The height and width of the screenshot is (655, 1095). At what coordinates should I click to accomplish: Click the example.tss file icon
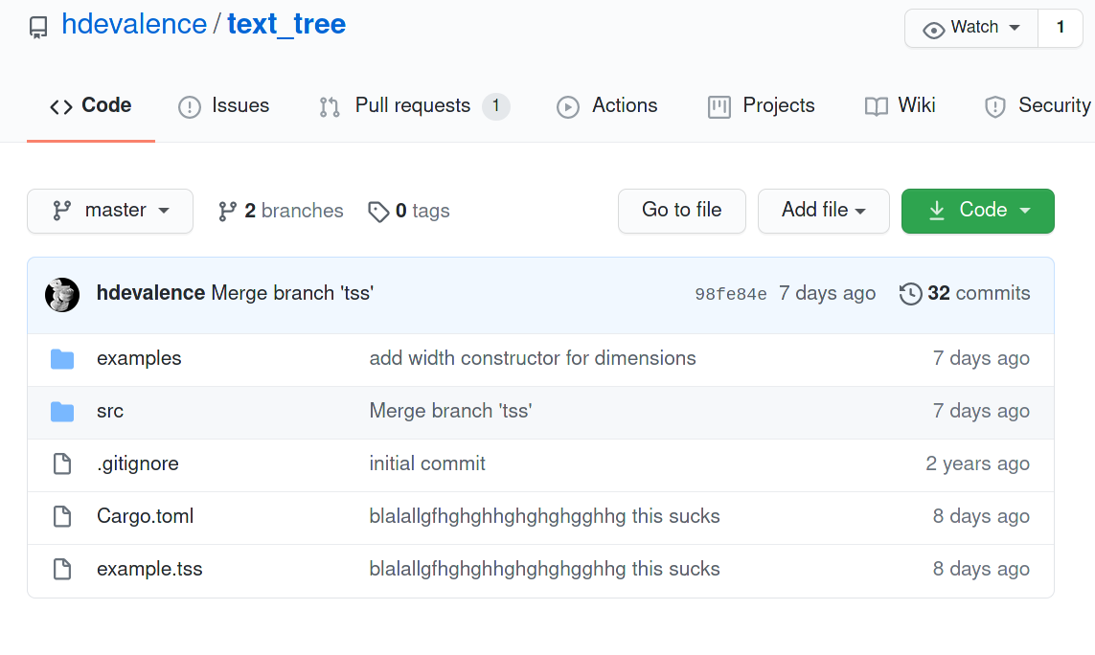(x=62, y=569)
